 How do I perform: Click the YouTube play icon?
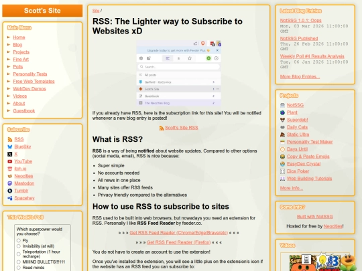point(9,161)
